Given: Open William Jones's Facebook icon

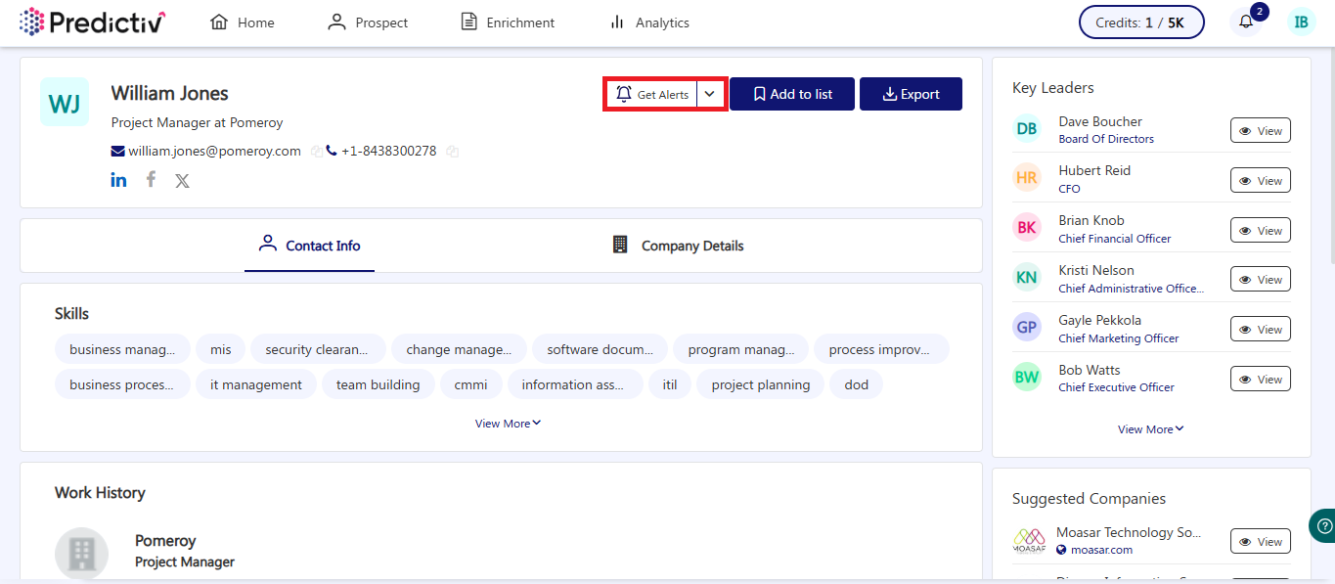Looking at the screenshot, I should pos(151,179).
